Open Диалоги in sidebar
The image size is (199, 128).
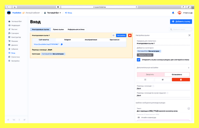(13, 45)
